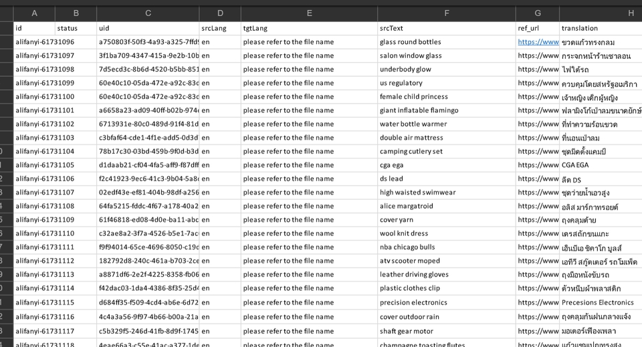Select the 'nba chicago bulls' cell
642x347 pixels.
[x=446, y=247]
